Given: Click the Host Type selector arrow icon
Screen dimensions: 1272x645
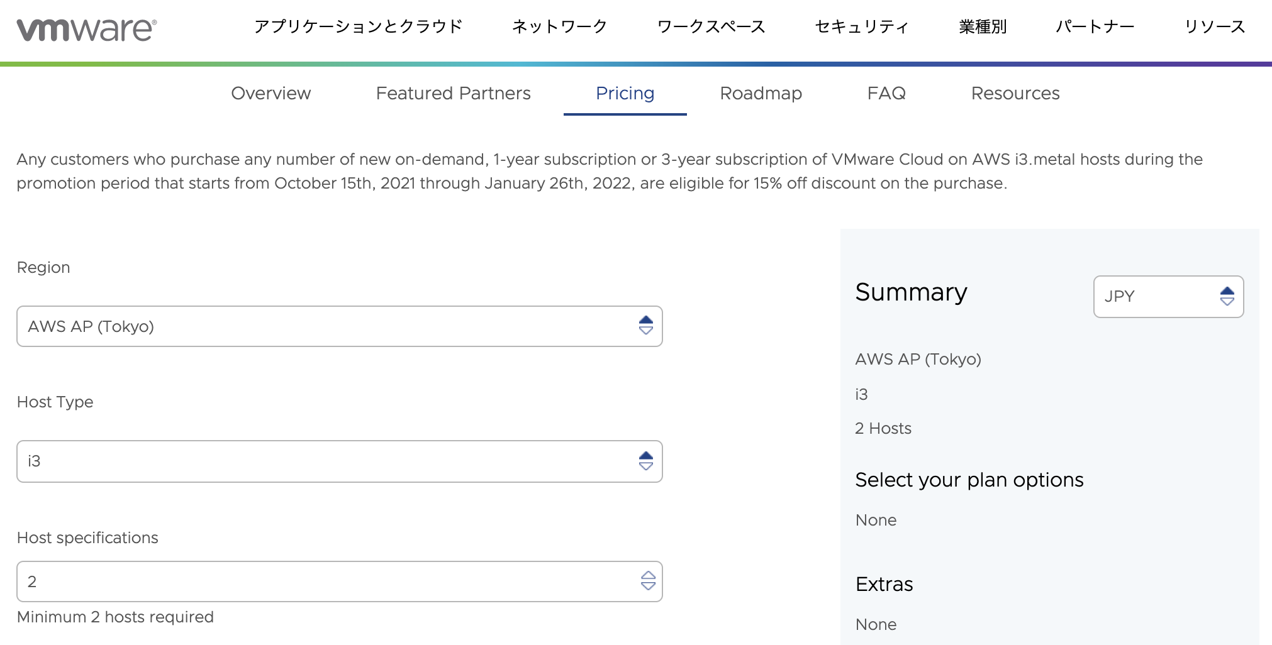Looking at the screenshot, I should pos(646,461).
